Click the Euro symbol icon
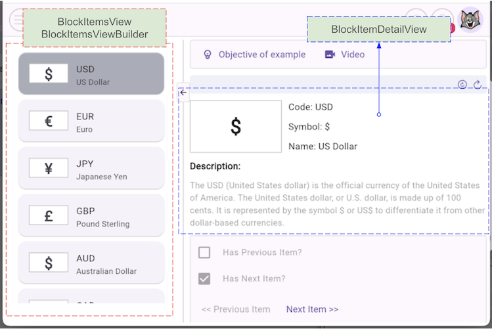The width and height of the screenshot is (492, 329). [49, 121]
